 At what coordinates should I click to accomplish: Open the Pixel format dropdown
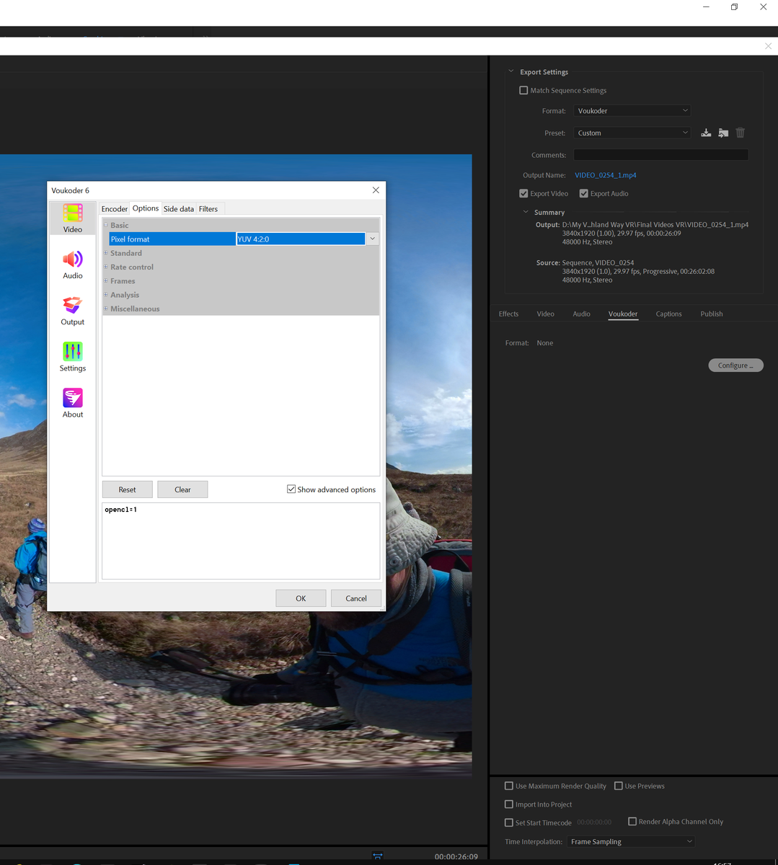[x=372, y=239]
